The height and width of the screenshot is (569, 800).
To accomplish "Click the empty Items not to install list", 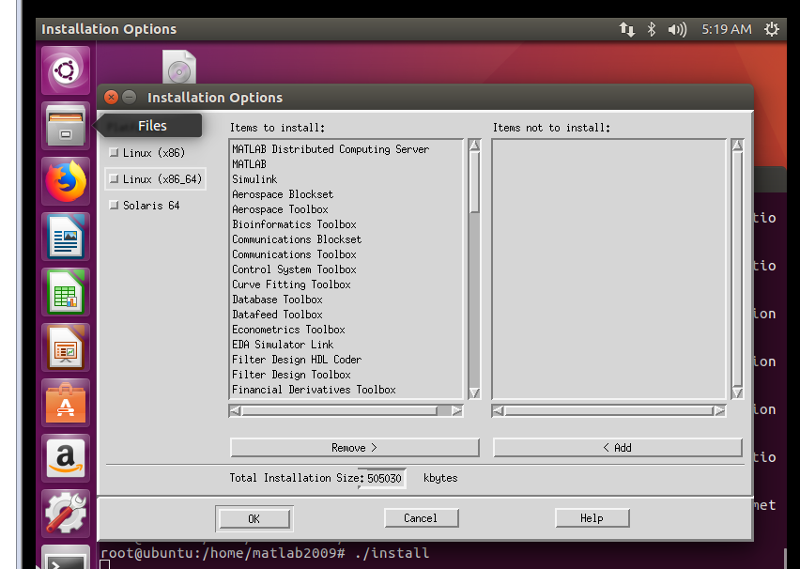I will (x=608, y=269).
